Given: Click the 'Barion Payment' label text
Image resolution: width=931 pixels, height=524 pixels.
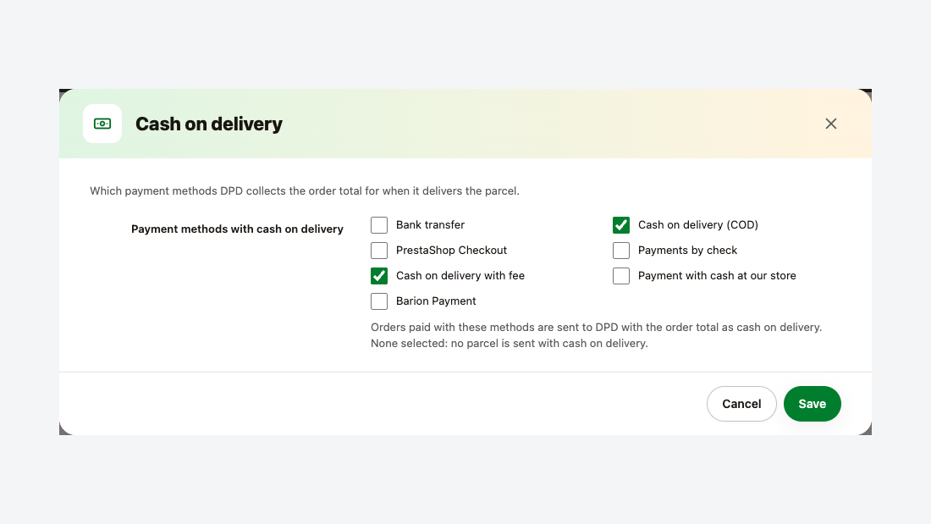Looking at the screenshot, I should tap(436, 301).
